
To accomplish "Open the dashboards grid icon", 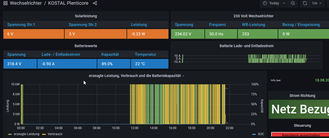I will (x=5, y=3).
